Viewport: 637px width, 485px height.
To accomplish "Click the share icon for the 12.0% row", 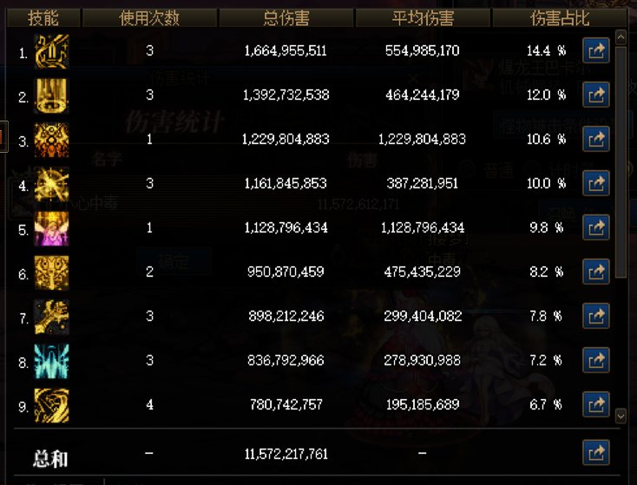I will click(596, 95).
